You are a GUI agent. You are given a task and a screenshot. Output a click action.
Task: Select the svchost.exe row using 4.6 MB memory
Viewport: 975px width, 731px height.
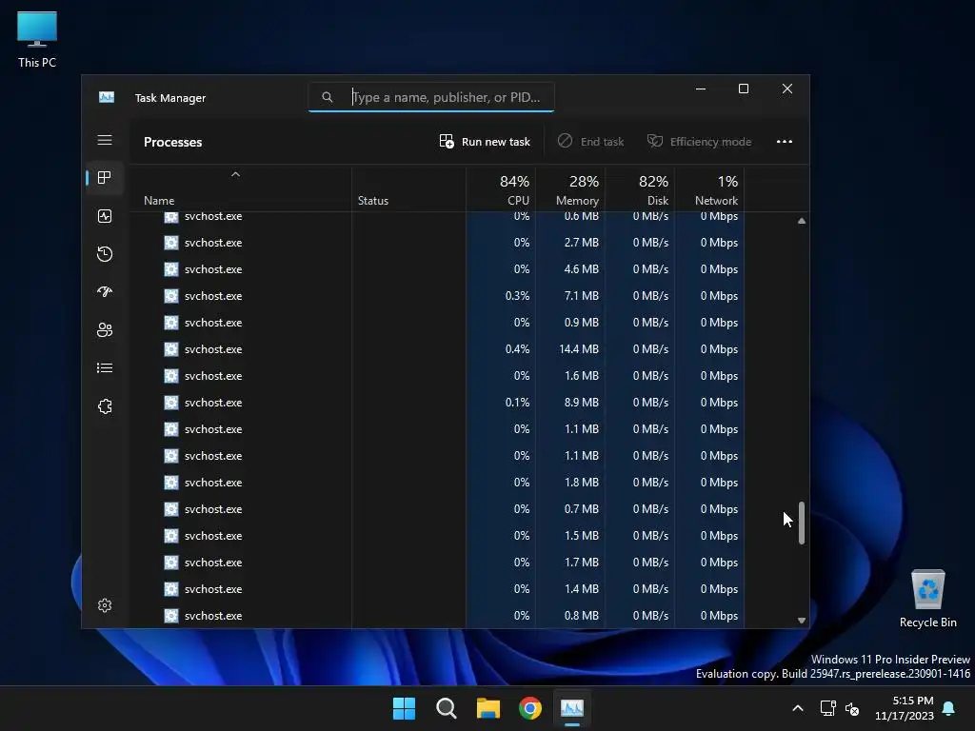pos(437,269)
